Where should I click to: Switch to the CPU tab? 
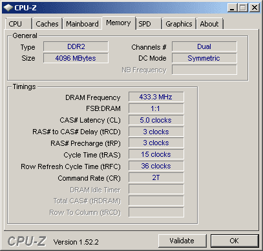[x=19, y=24]
